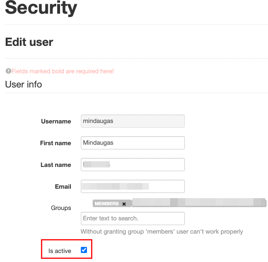This screenshot has width=268, height=262.
Task: Remove the MEMBERS group tag via its x
Action: coord(124,204)
